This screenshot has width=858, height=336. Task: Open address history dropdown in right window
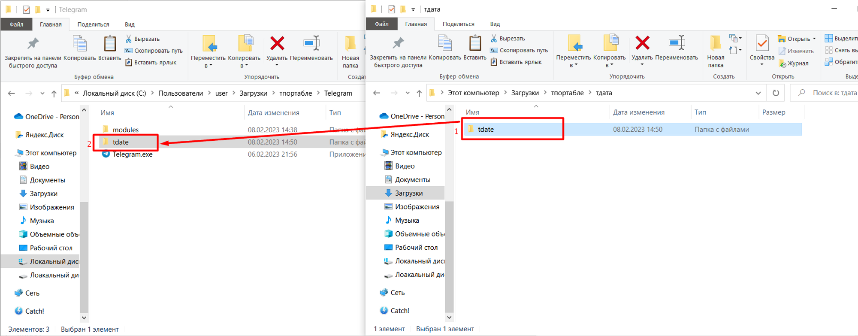click(758, 93)
